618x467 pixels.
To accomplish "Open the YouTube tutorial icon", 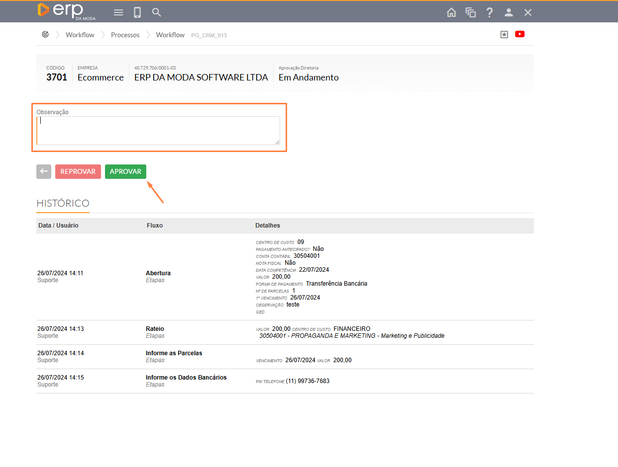I will 520,34.
